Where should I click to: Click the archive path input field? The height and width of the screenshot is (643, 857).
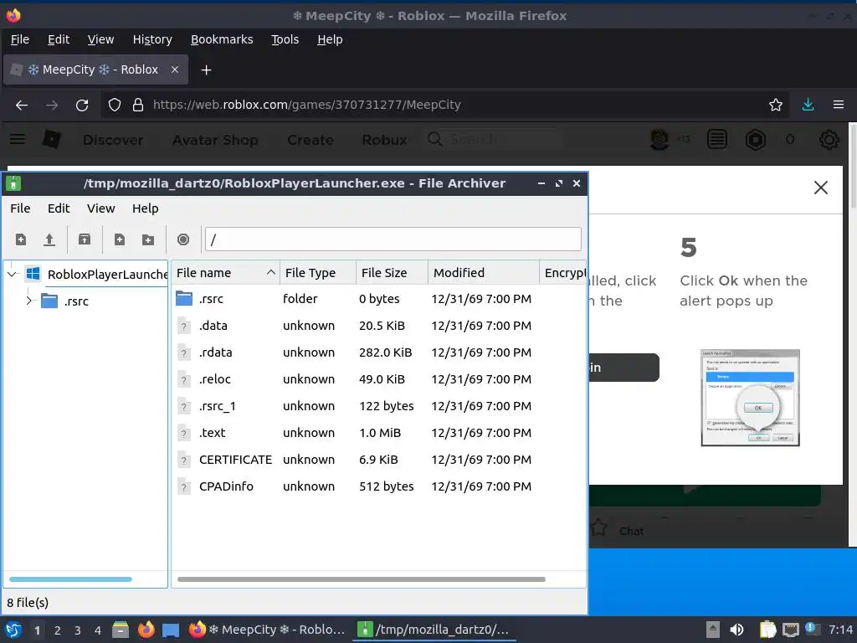point(393,239)
